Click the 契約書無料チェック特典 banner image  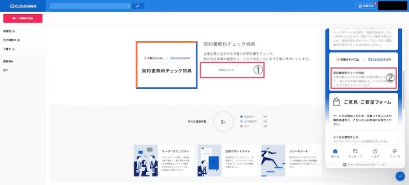[x=167, y=65]
